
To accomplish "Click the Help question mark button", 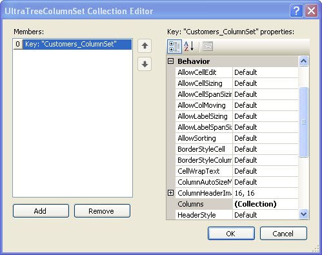I will click(x=296, y=10).
